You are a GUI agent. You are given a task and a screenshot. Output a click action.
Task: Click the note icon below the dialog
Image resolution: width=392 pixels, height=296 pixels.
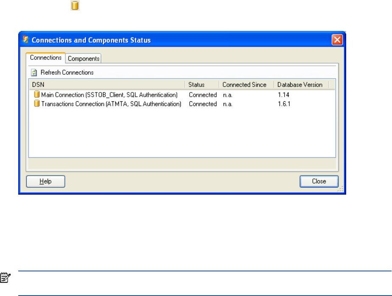pos(5,278)
